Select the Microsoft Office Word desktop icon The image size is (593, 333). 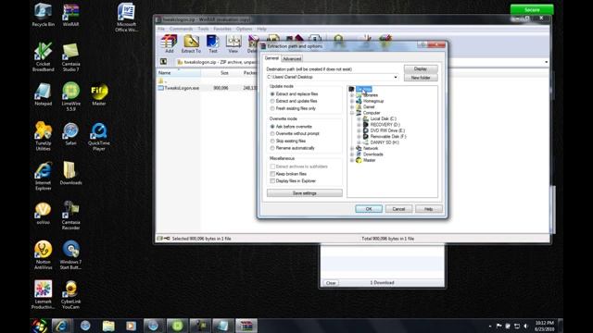(126, 18)
